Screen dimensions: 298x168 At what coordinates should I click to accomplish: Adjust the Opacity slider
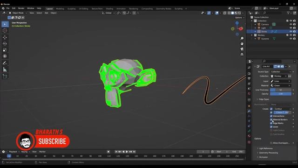tap(281, 94)
